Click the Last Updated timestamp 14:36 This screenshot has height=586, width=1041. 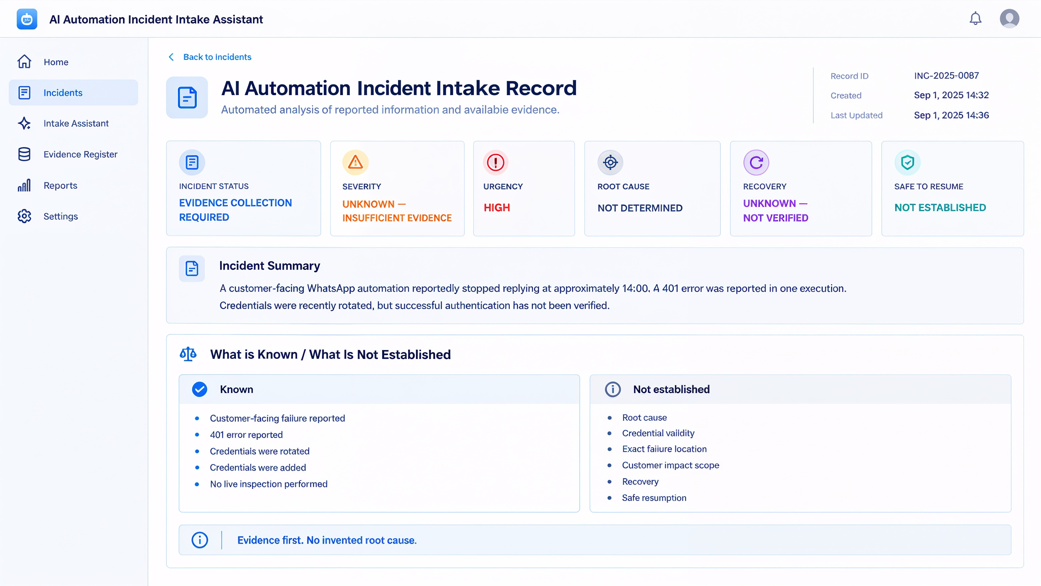click(951, 115)
